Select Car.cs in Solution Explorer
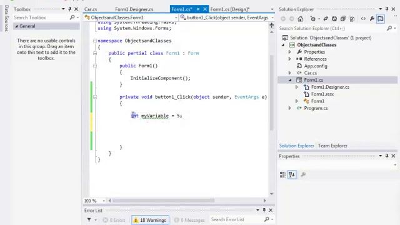This screenshot has height=225, width=400. [x=310, y=73]
